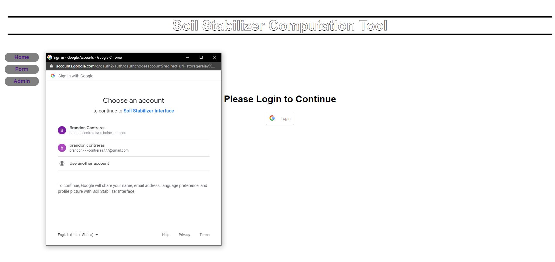The width and height of the screenshot is (555, 262).
Task: Click the Chrome favicon in popup title bar
Action: coord(50,58)
